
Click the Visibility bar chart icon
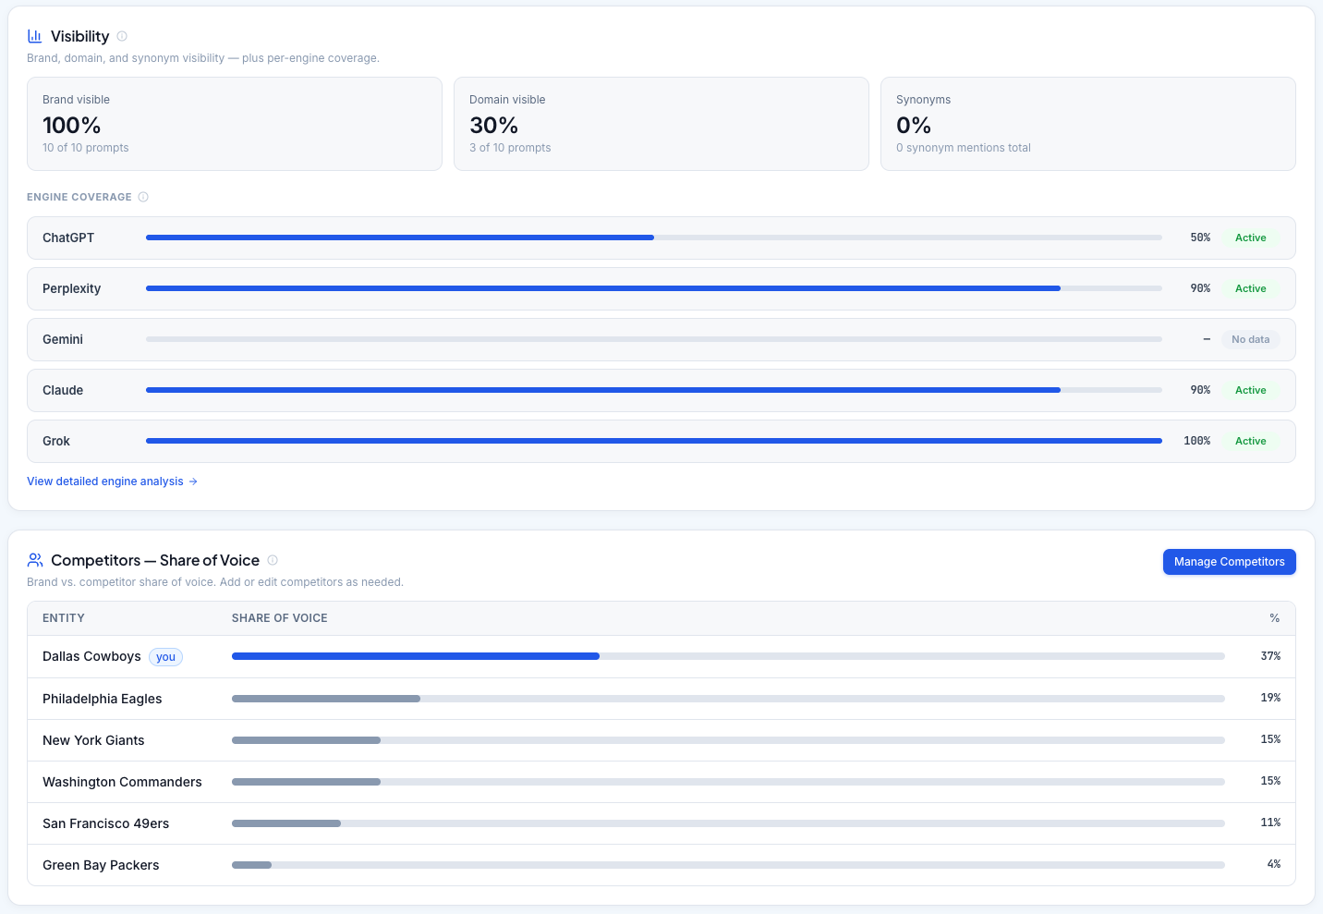[x=34, y=35]
